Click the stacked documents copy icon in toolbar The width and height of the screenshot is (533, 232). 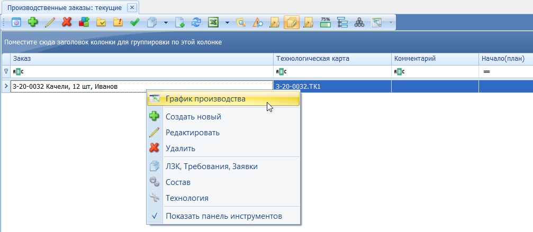point(152,23)
